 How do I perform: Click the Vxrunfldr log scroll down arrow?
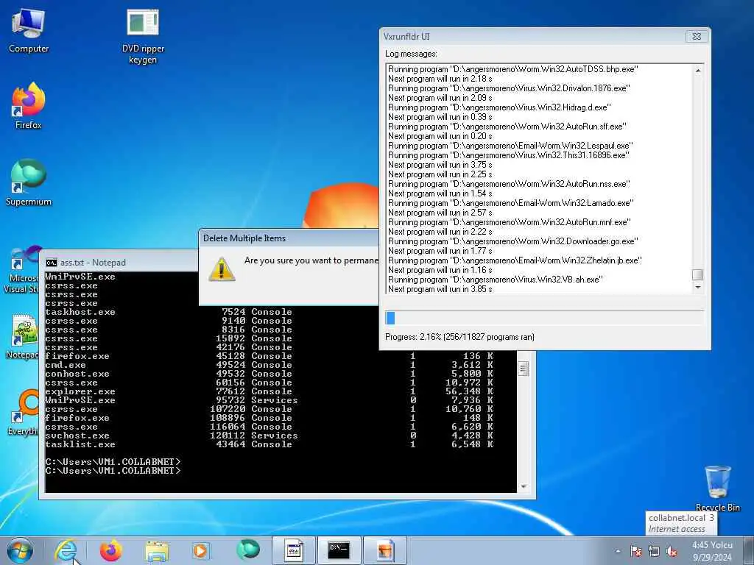[x=698, y=288]
